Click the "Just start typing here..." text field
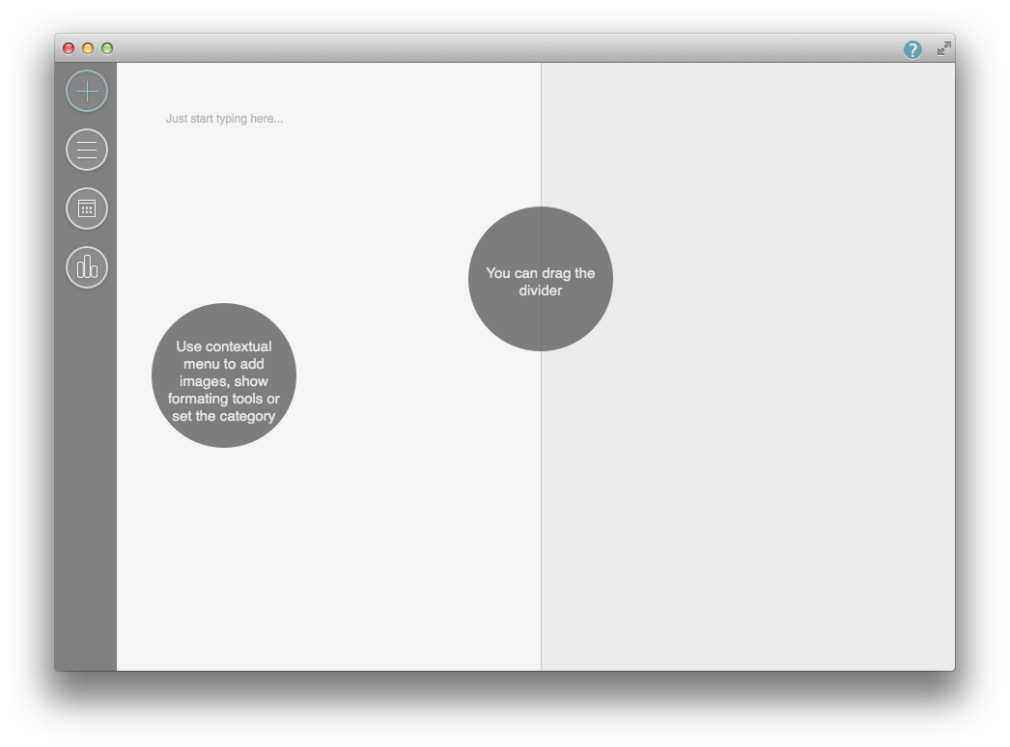Image resolution: width=1010 pixels, height=747 pixels. point(224,119)
